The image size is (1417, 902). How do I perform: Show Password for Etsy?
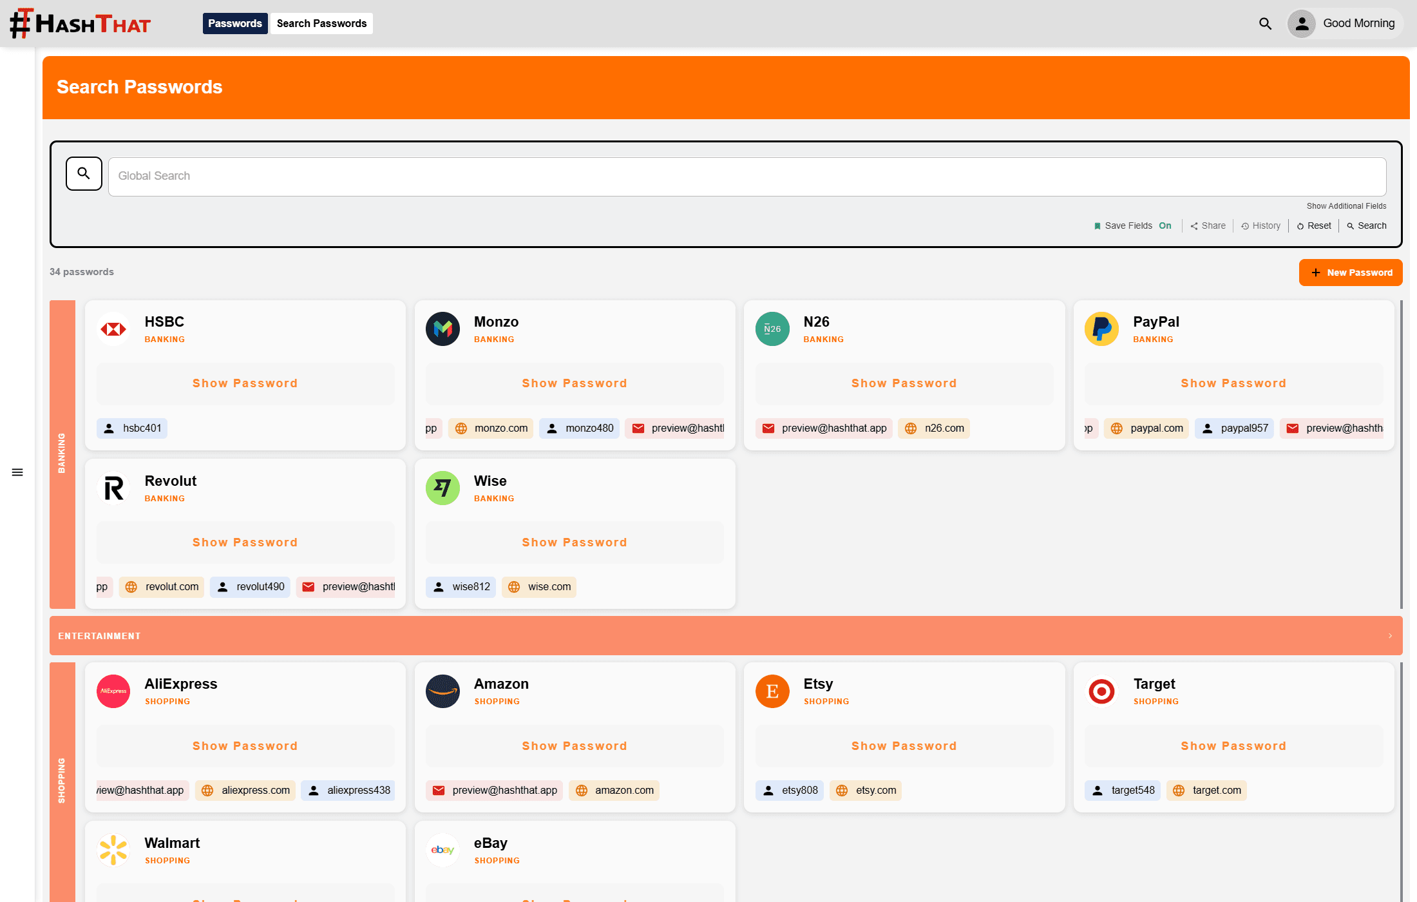coord(904,746)
